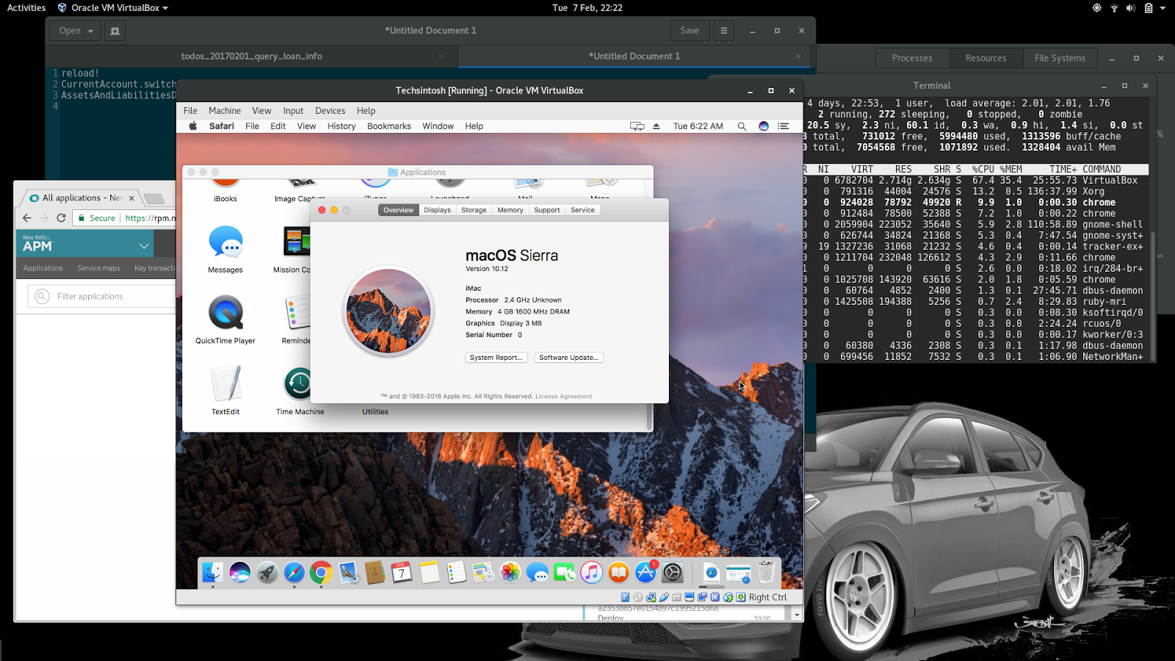The height and width of the screenshot is (661, 1175).
Task: Open the gedit Open dropdown arrow
Action: click(x=90, y=31)
